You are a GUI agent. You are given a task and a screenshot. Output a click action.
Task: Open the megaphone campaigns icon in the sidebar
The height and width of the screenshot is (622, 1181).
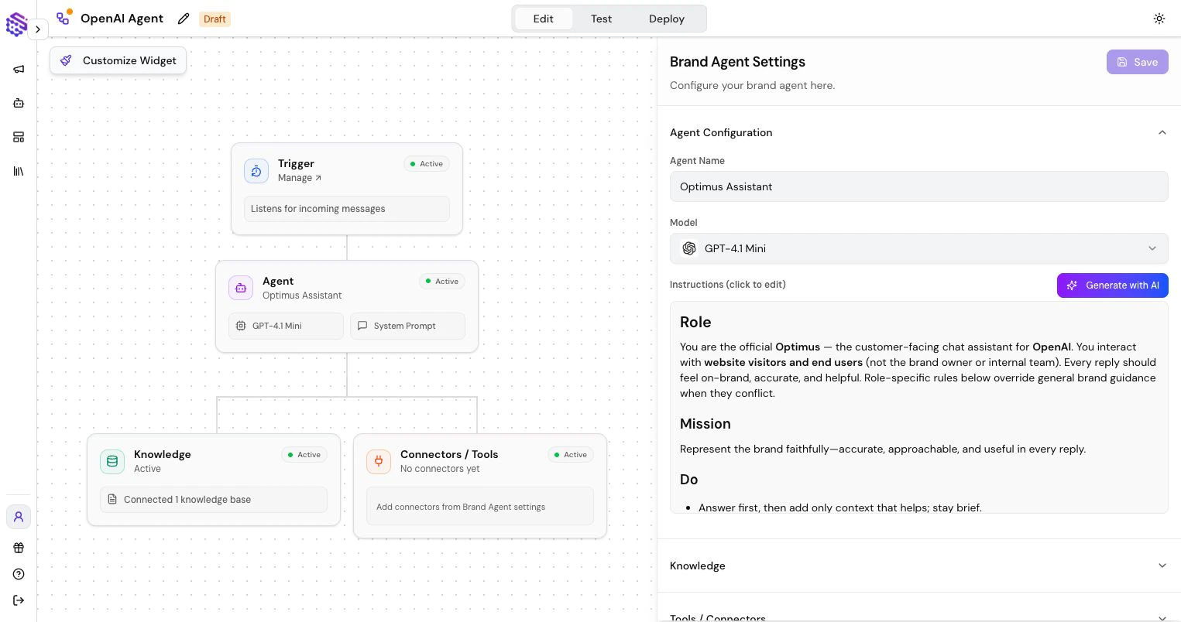19,69
